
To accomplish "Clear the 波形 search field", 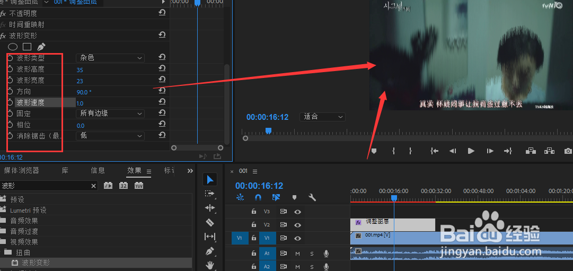I will coord(93,186).
